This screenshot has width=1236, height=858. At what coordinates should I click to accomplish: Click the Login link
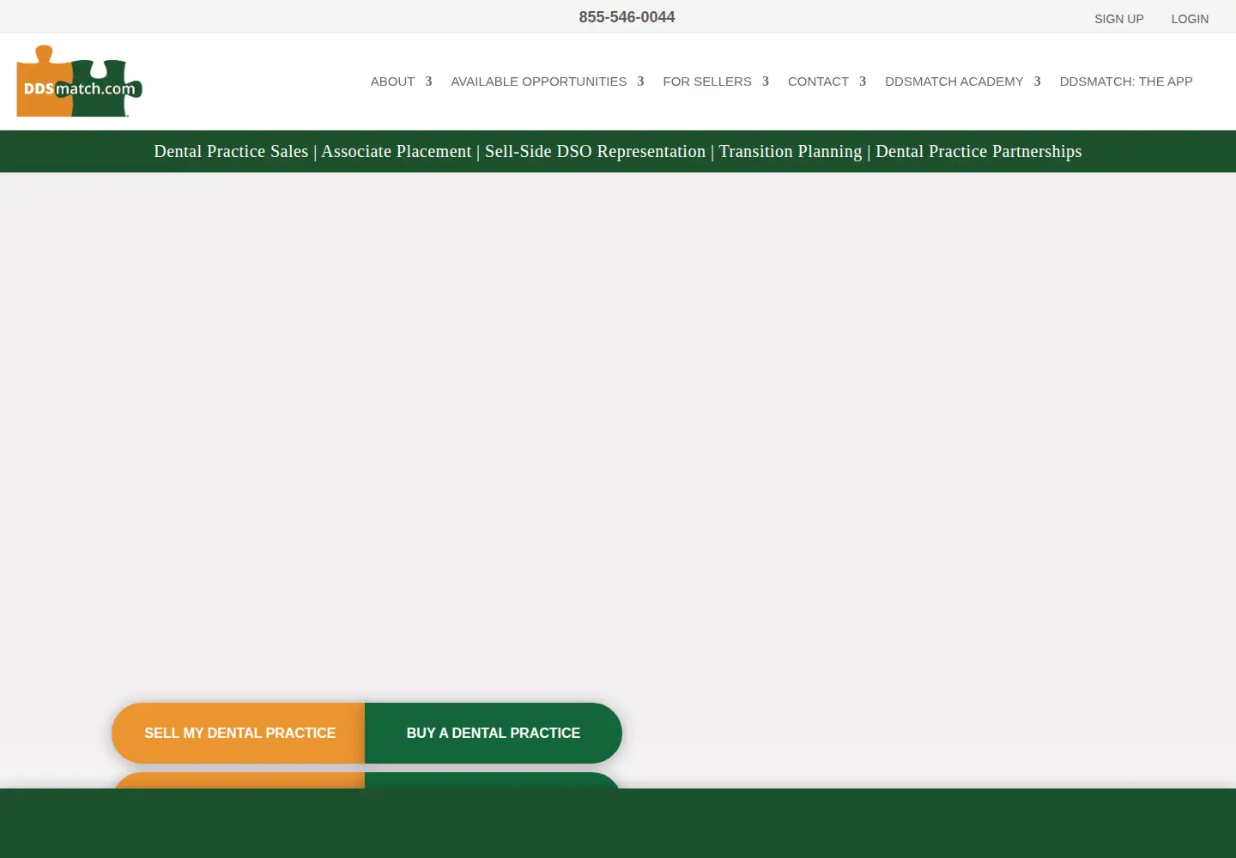[1190, 19]
